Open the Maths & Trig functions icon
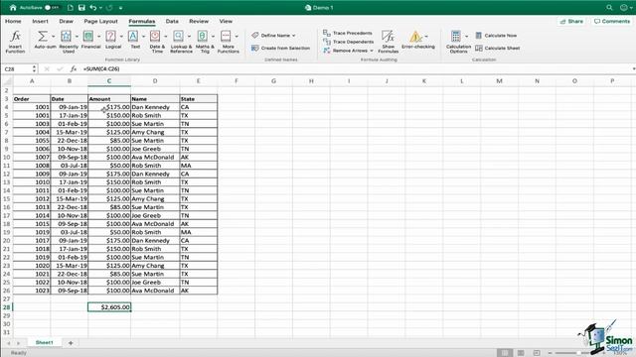This screenshot has height=357, width=636. pos(202,37)
